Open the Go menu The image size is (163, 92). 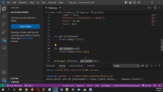coord(38,2)
